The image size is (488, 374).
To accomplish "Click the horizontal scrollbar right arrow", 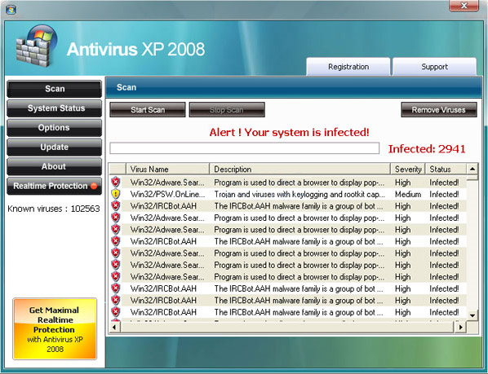I will click(x=460, y=327).
